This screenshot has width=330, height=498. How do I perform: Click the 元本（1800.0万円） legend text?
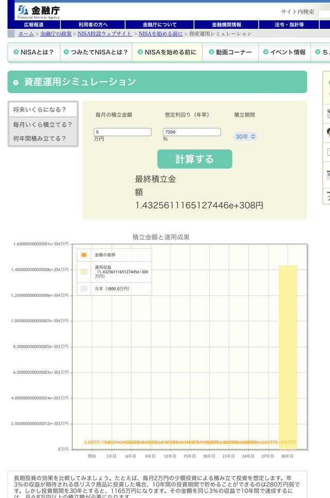point(112,289)
